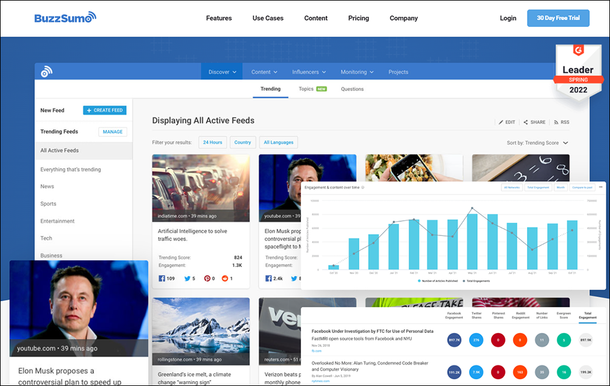Image resolution: width=610 pixels, height=386 pixels.
Task: Click the CREATE FEED button
Action: (x=105, y=110)
